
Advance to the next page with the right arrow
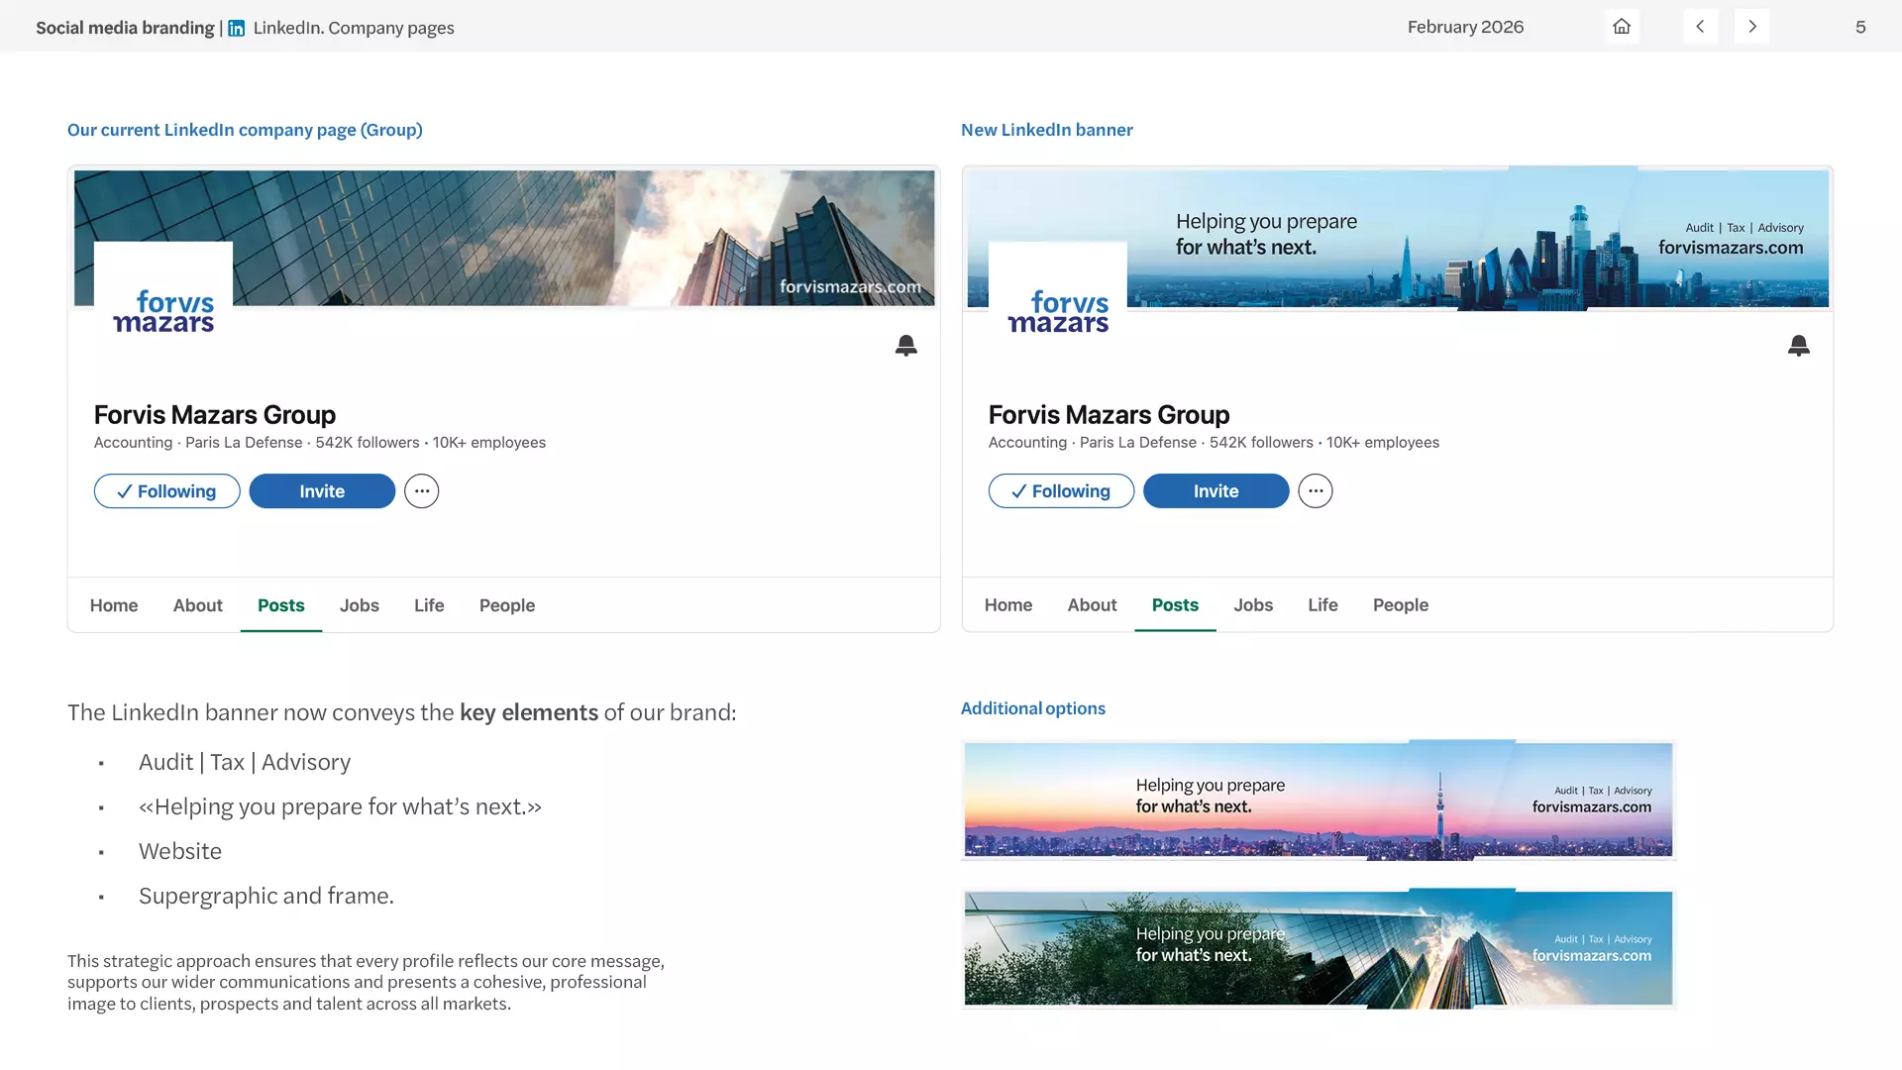(1752, 27)
